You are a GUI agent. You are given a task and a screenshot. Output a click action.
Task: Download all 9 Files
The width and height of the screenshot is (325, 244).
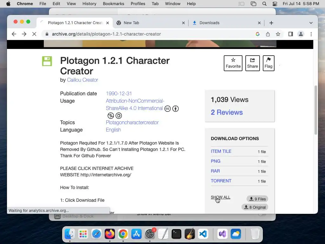click(257, 199)
